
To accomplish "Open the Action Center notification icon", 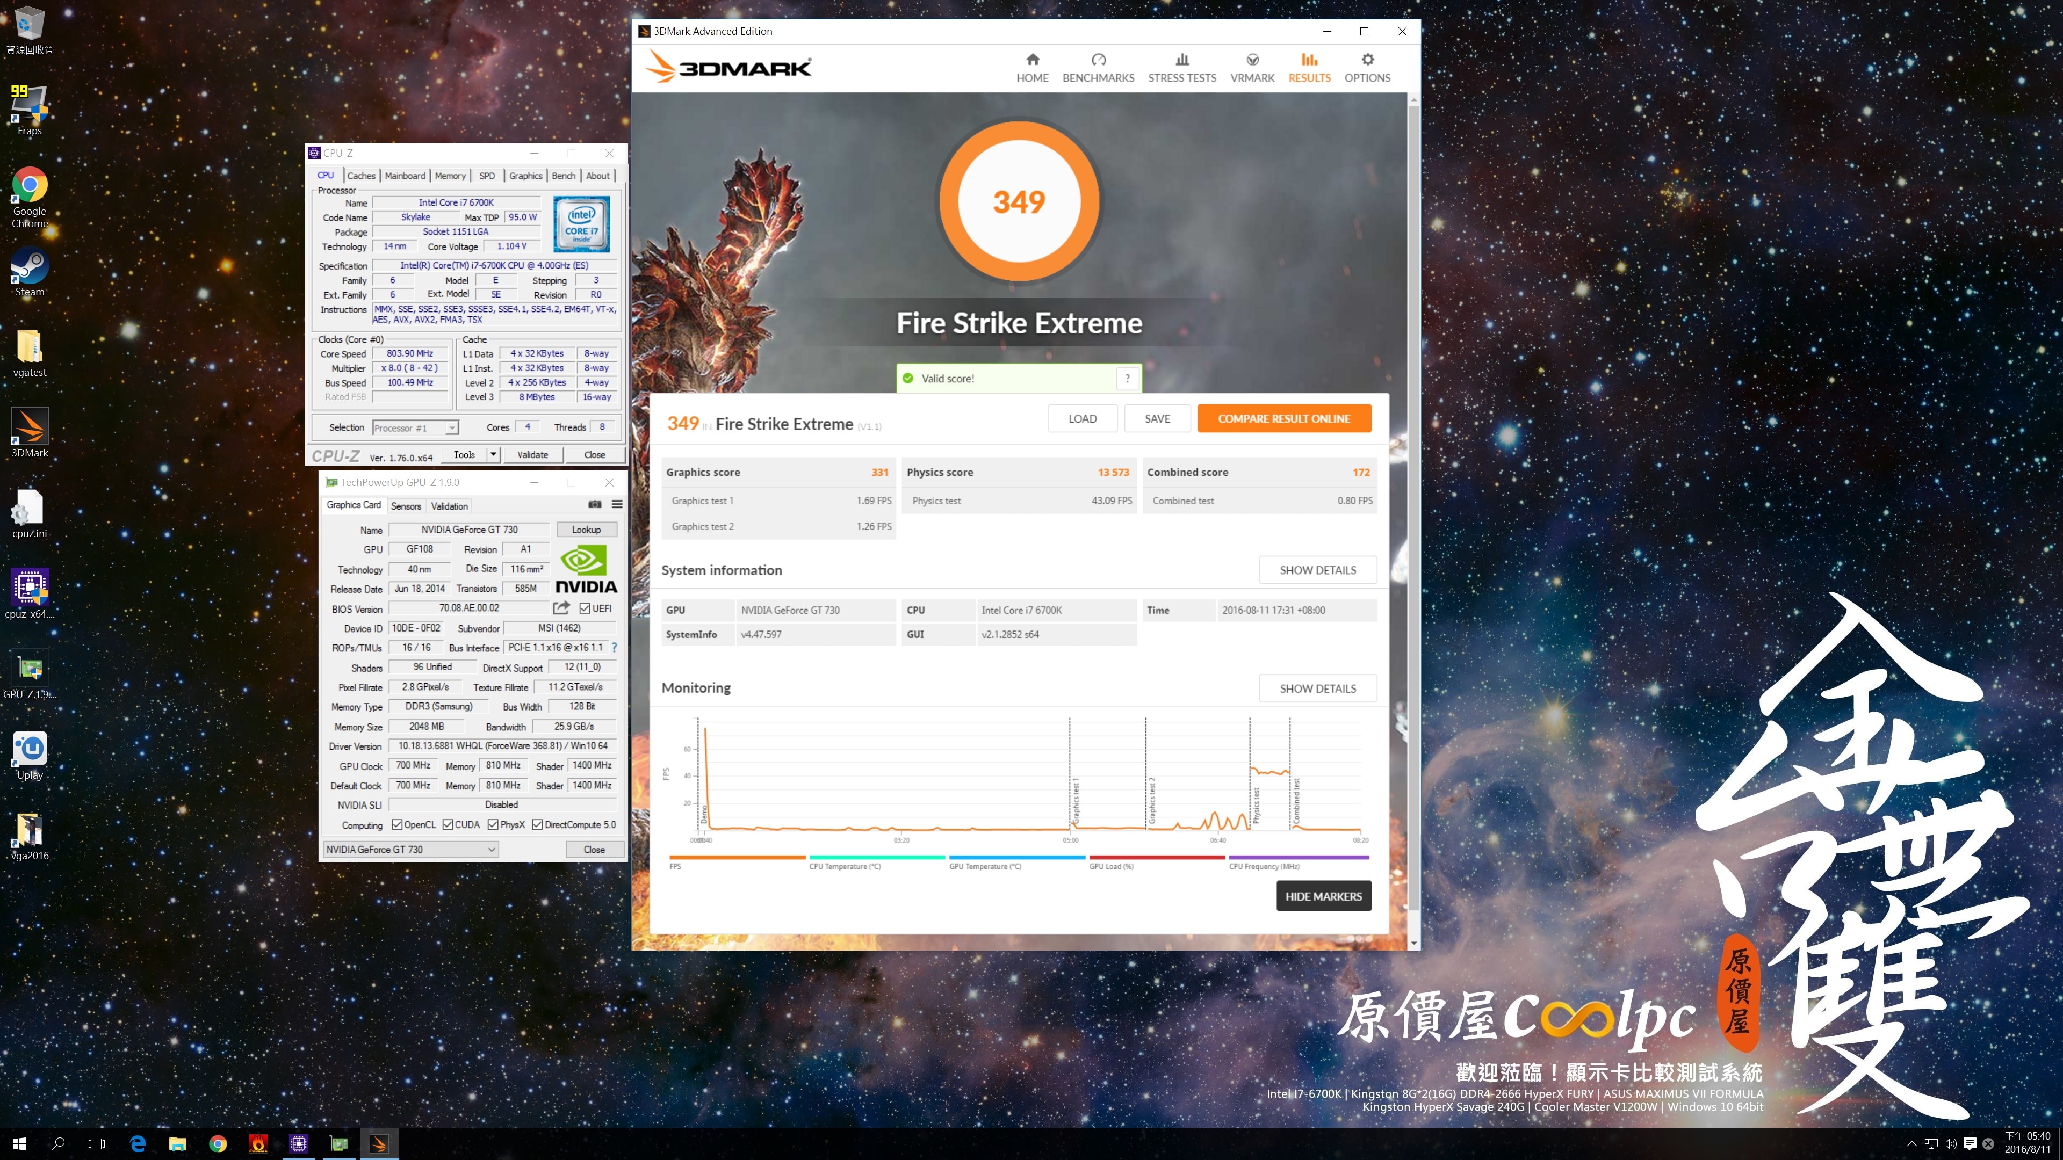I will point(1970,1144).
